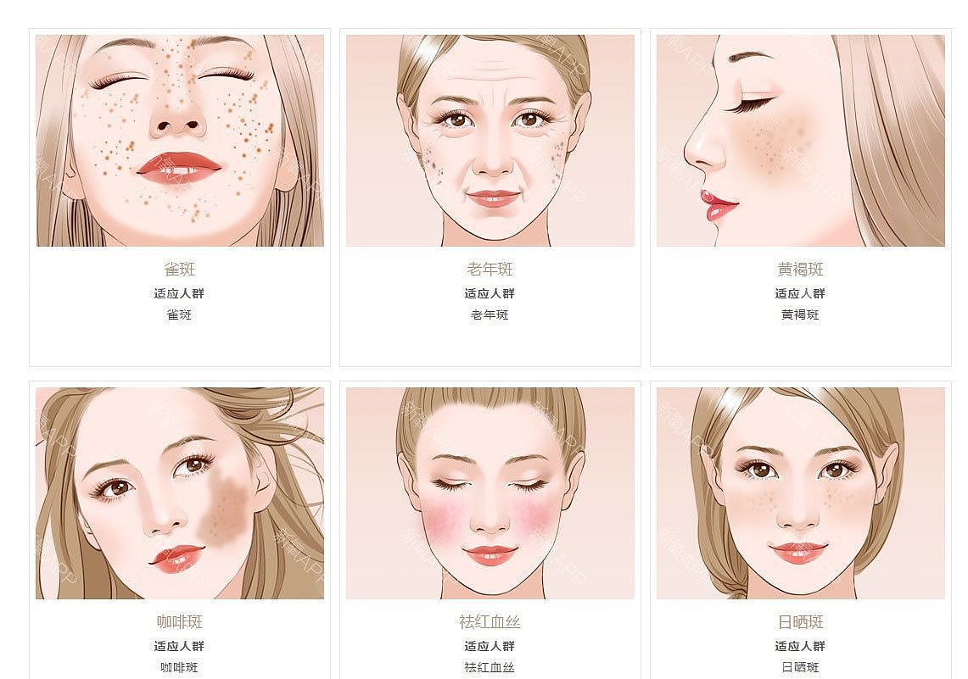The width and height of the screenshot is (968, 679).
Task: Click the 黄褐斑 card title
Action: tap(801, 269)
